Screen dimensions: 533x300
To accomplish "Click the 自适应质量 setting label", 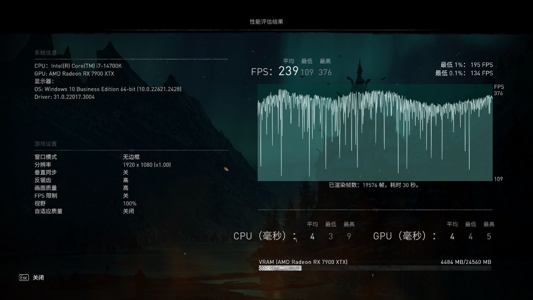I will (48, 211).
